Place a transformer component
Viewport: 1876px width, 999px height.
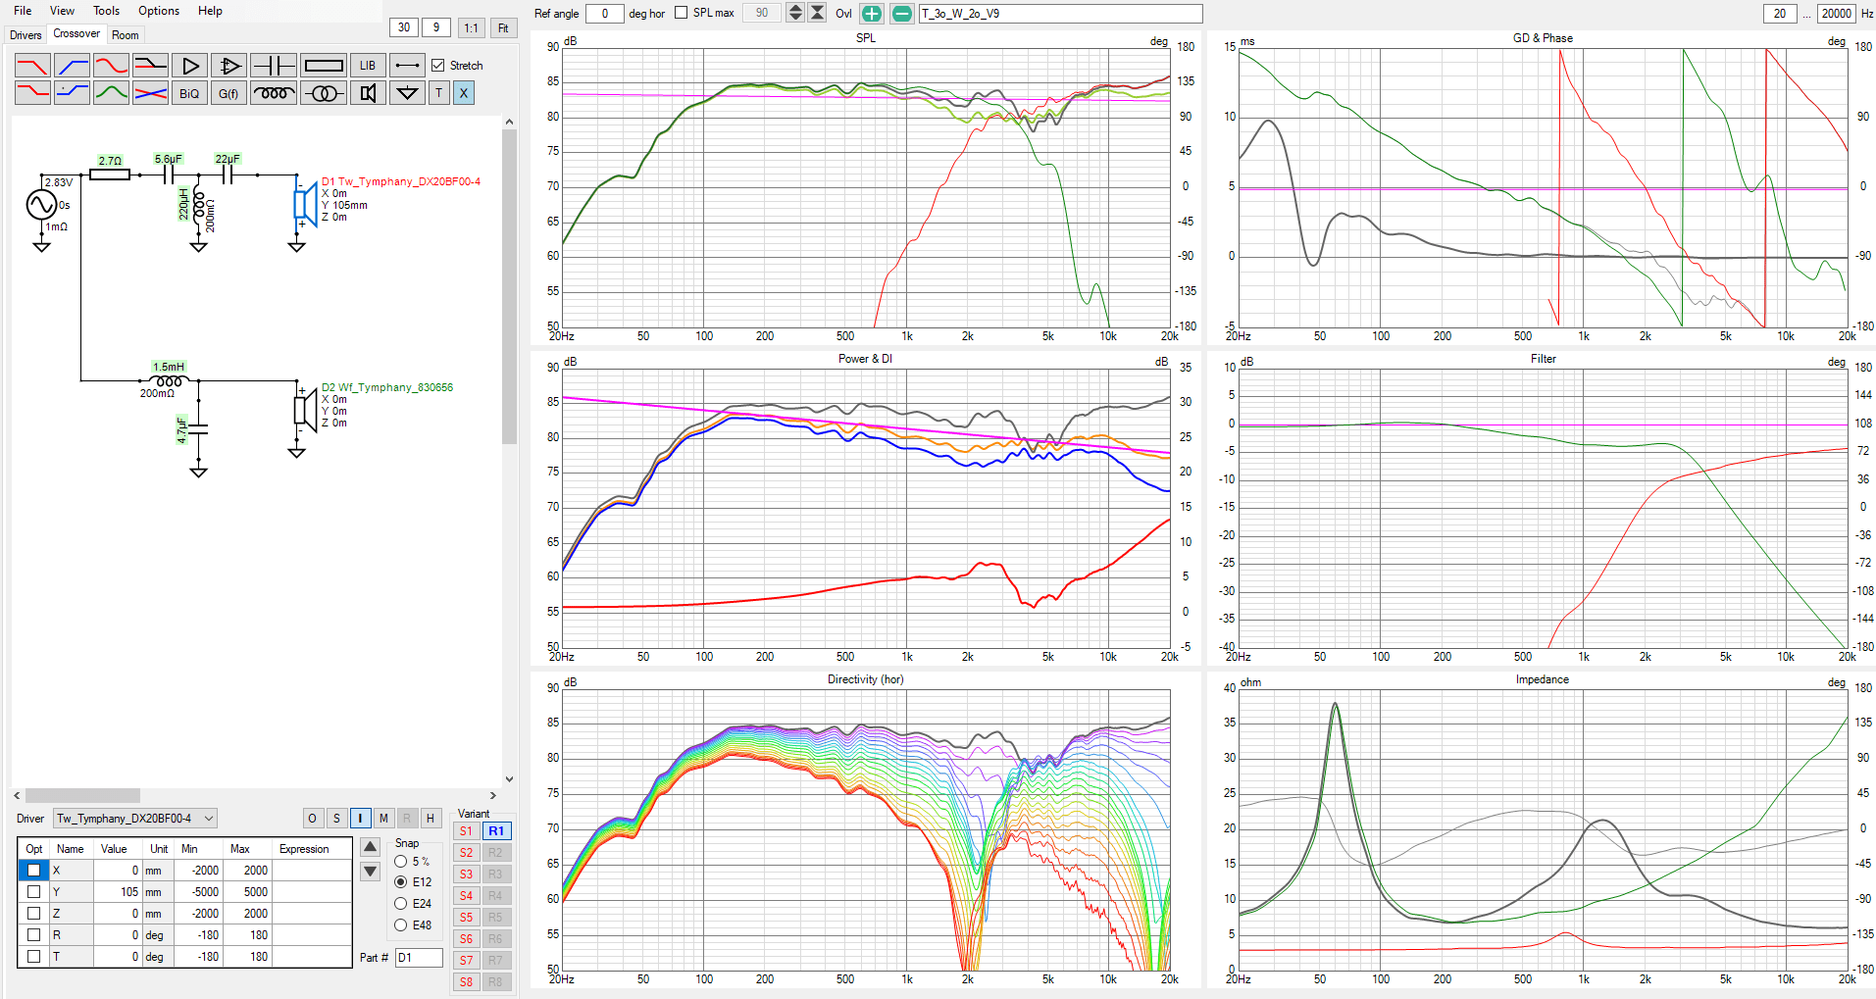[x=324, y=93]
